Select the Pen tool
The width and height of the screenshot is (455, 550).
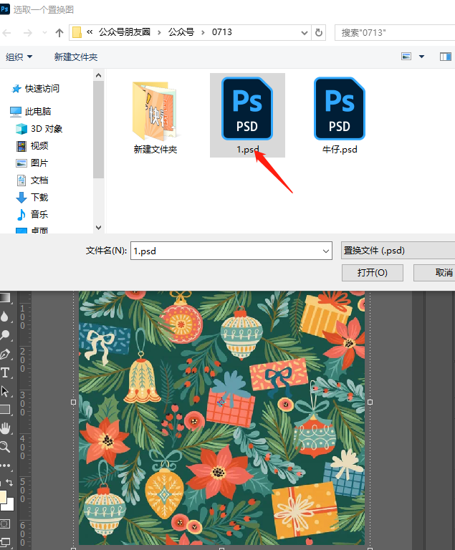5,354
